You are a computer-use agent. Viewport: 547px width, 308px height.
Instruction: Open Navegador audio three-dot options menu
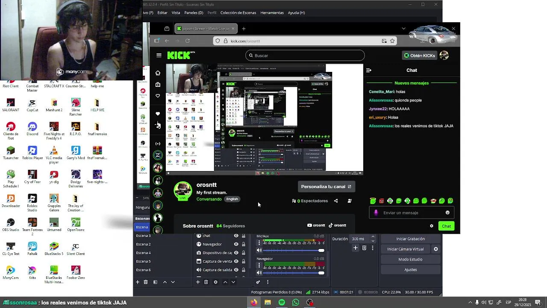259,266
